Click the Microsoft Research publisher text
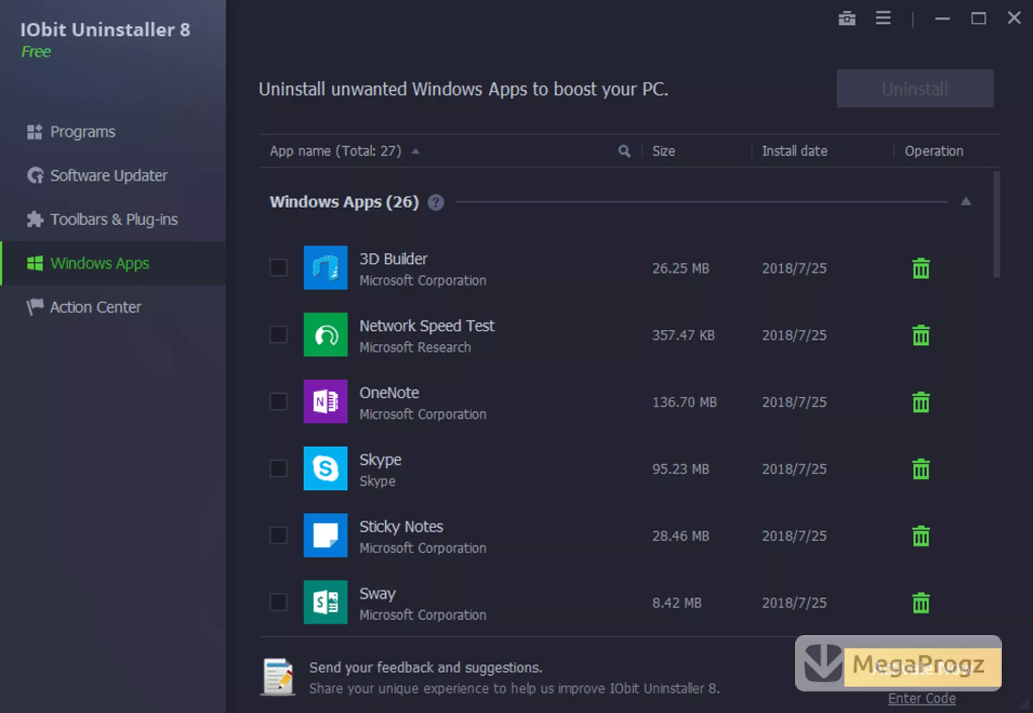The height and width of the screenshot is (713, 1033). tap(415, 348)
